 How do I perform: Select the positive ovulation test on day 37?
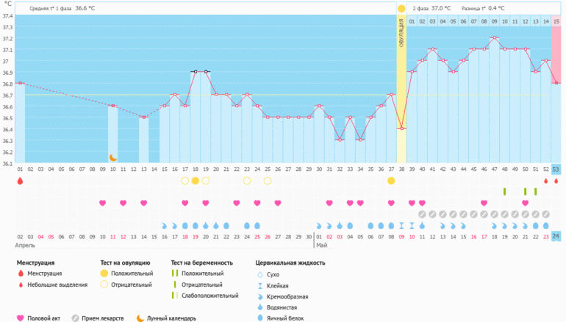[391, 180]
